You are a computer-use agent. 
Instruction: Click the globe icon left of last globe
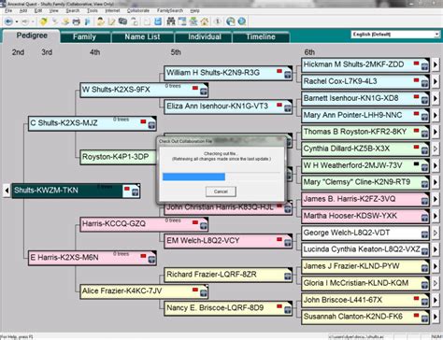(x=231, y=21)
